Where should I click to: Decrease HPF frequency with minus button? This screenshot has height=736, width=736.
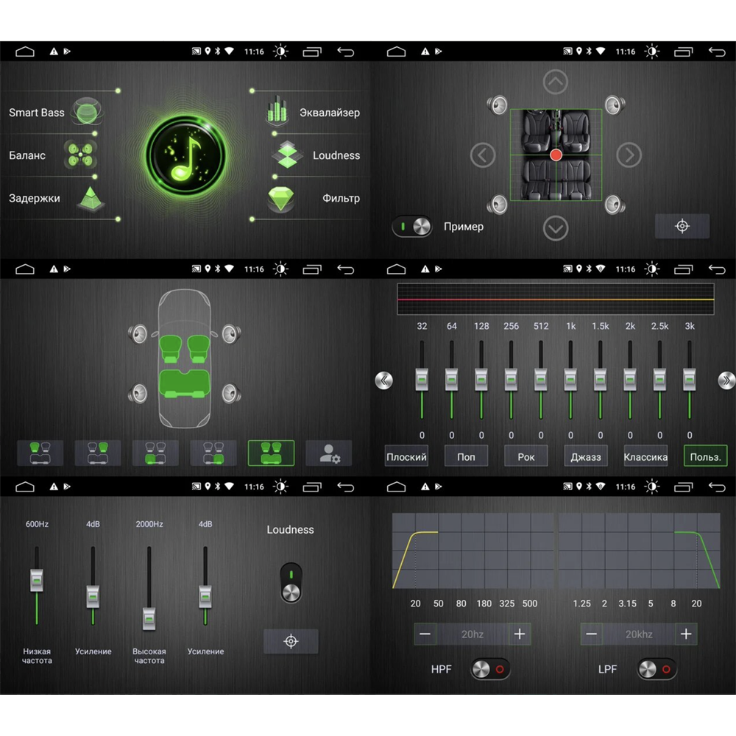(x=425, y=634)
